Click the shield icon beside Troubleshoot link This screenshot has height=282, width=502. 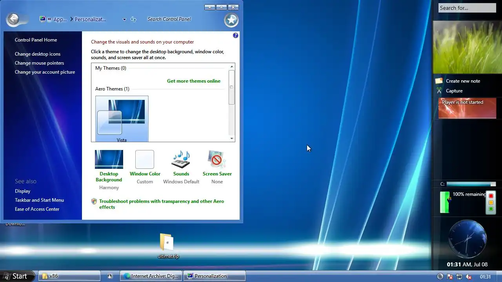pos(94,201)
